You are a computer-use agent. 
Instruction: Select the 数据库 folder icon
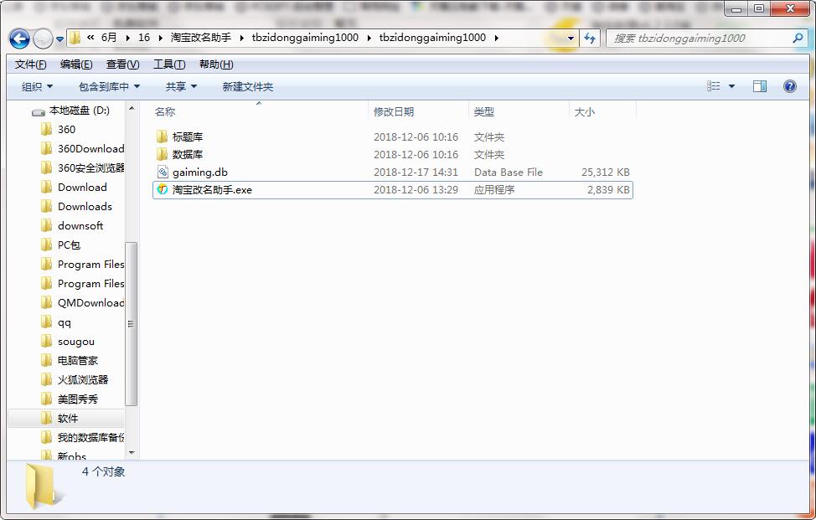[x=162, y=154]
